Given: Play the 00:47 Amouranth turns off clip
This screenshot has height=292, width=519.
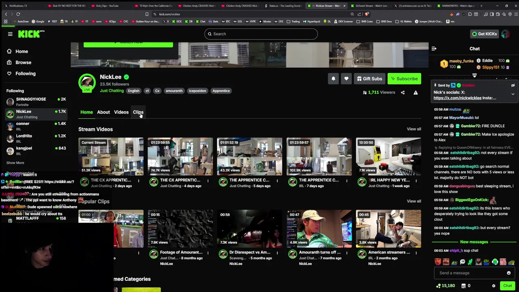Looking at the screenshot, I should pyautogui.click(x=319, y=229).
